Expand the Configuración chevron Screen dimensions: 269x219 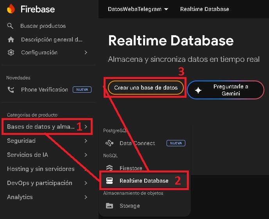coord(86,52)
